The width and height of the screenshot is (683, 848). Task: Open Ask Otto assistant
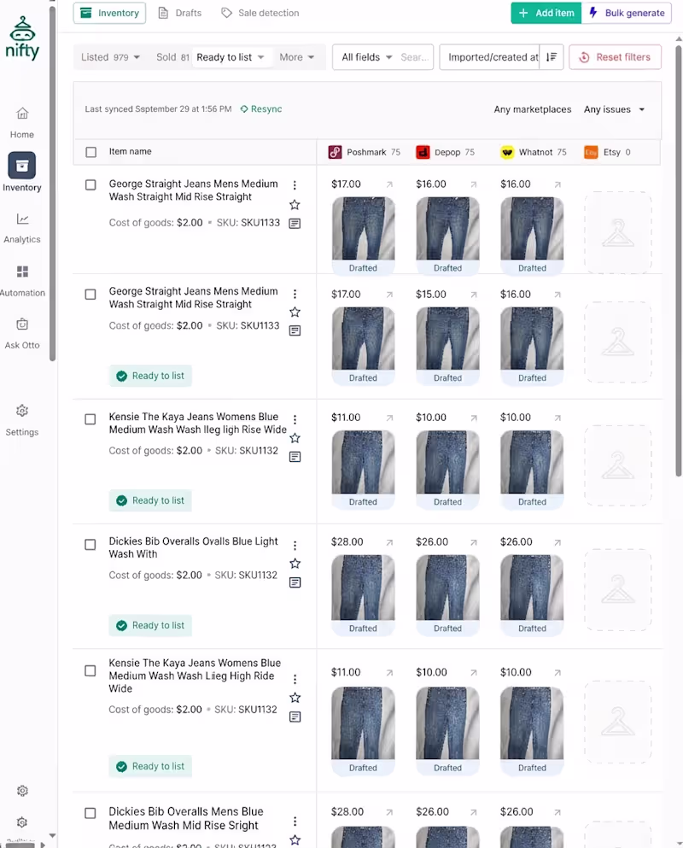coord(22,334)
